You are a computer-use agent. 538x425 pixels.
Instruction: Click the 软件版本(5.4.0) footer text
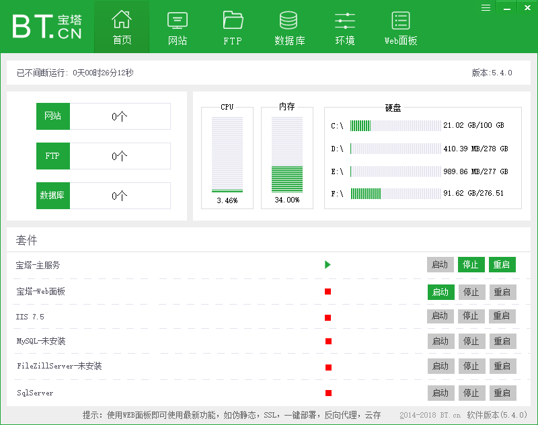497,415
